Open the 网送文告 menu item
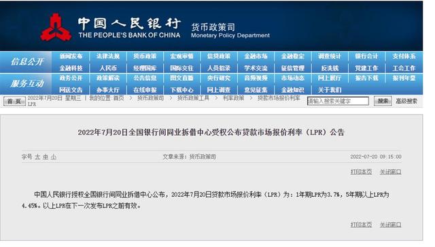This screenshot has width=435, height=247. (71, 90)
